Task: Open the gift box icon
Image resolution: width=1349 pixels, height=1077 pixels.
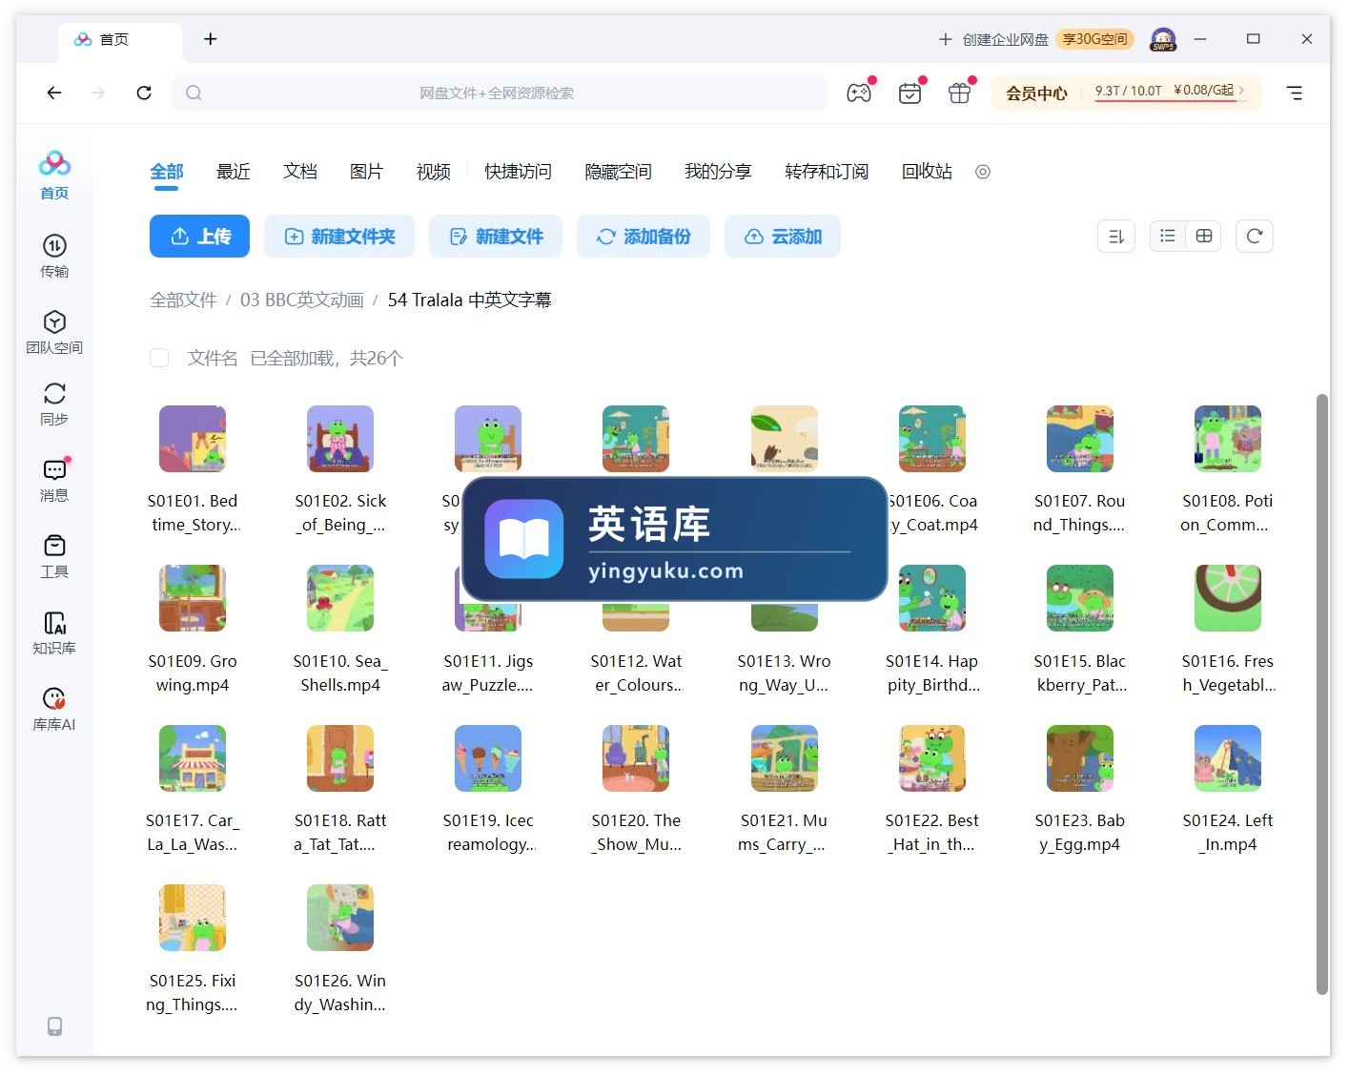Action: click(x=960, y=93)
